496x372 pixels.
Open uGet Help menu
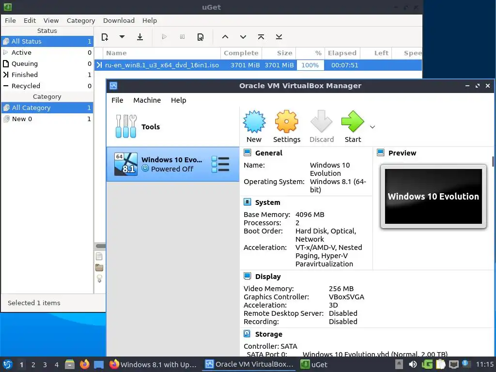pos(149,20)
